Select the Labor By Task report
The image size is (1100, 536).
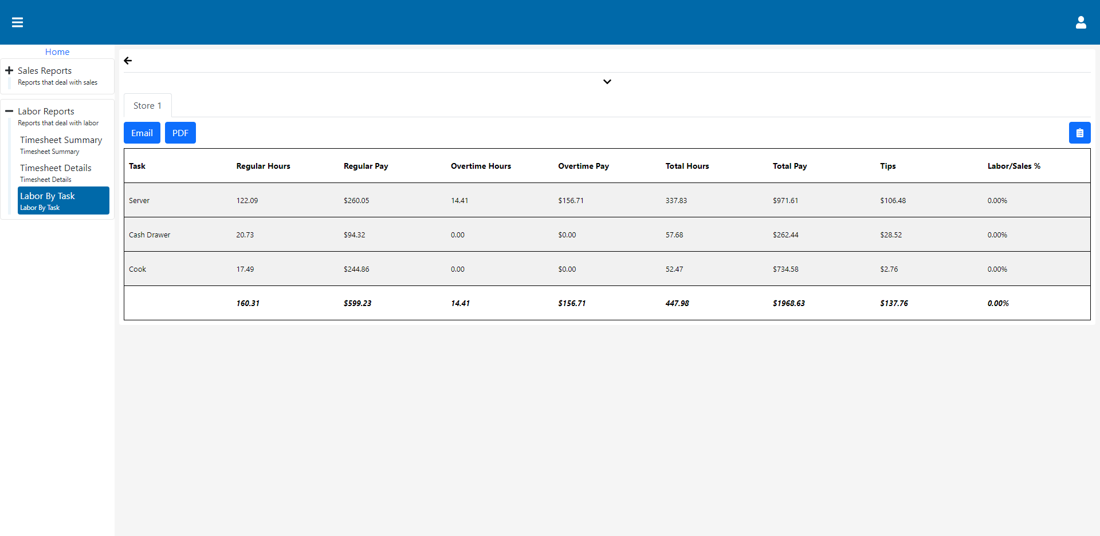(63, 201)
